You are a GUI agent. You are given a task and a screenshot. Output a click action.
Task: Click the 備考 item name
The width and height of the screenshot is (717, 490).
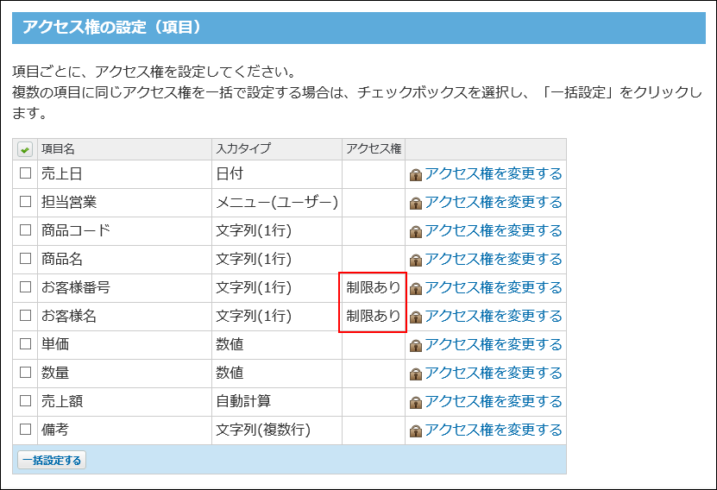pyautogui.click(x=55, y=430)
